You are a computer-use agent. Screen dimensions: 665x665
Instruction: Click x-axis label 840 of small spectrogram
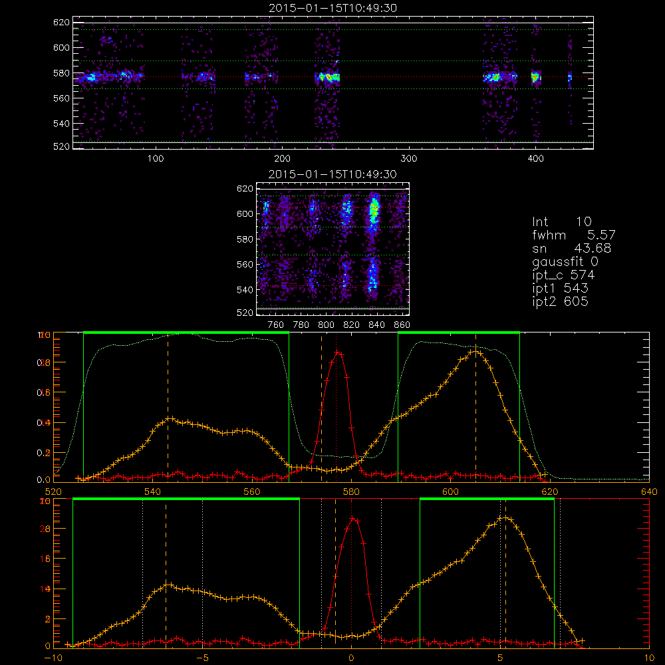376,325
